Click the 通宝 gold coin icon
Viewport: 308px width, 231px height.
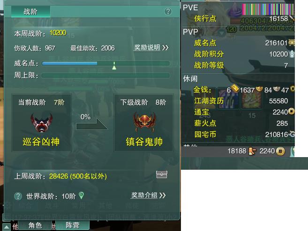(292, 112)
